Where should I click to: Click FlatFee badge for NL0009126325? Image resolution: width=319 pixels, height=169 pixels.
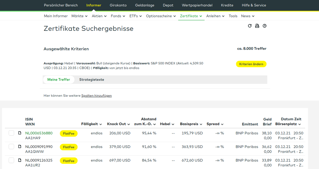coord(69,161)
